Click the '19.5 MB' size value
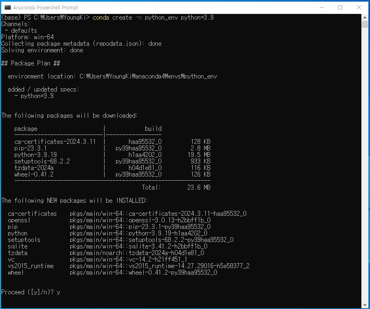370x309 pixels. 199,155
